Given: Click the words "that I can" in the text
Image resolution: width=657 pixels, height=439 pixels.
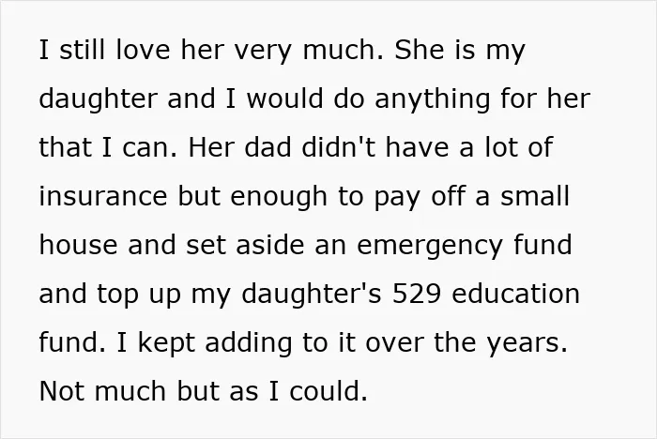Looking at the screenshot, I should (108, 147).
